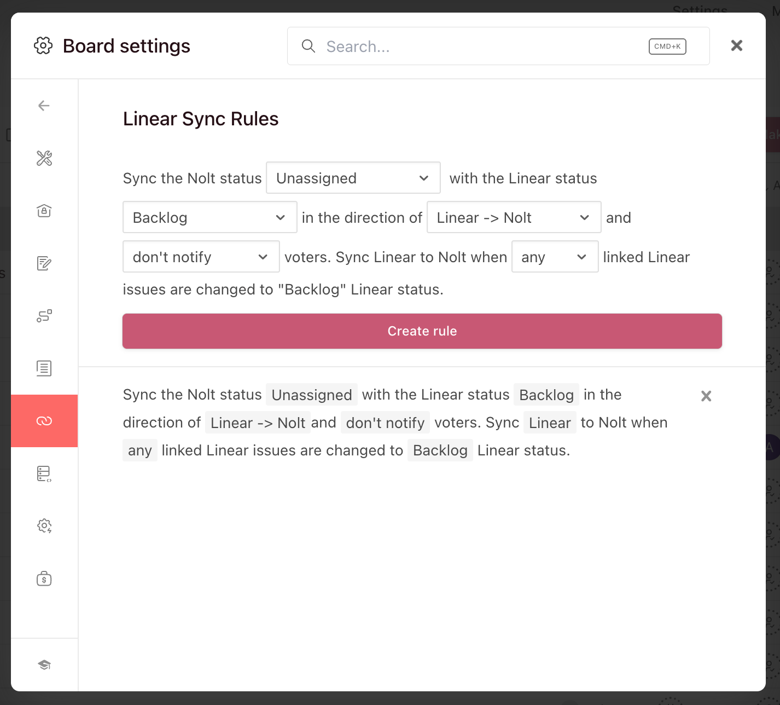Screen dimensions: 780x705
Task: Go back using the sidebar arrow icon
Action: pyautogui.click(x=44, y=106)
